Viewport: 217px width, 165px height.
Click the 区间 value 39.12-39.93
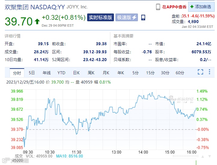pyautogui.click(x=95, y=52)
